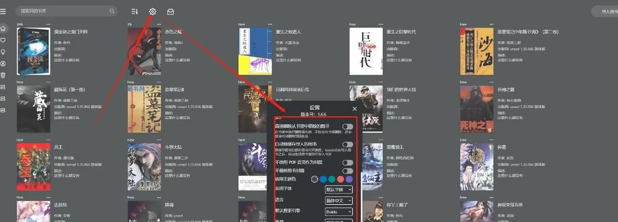
Task: Open the 斗罗大陆 book cover
Action: pos(144,166)
